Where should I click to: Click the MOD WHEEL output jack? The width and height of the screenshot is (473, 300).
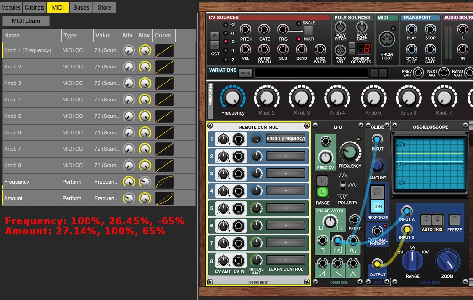tap(320, 49)
